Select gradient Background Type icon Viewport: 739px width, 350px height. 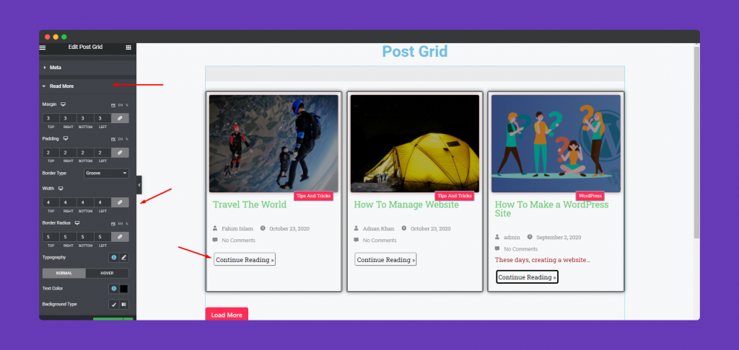[x=124, y=305]
